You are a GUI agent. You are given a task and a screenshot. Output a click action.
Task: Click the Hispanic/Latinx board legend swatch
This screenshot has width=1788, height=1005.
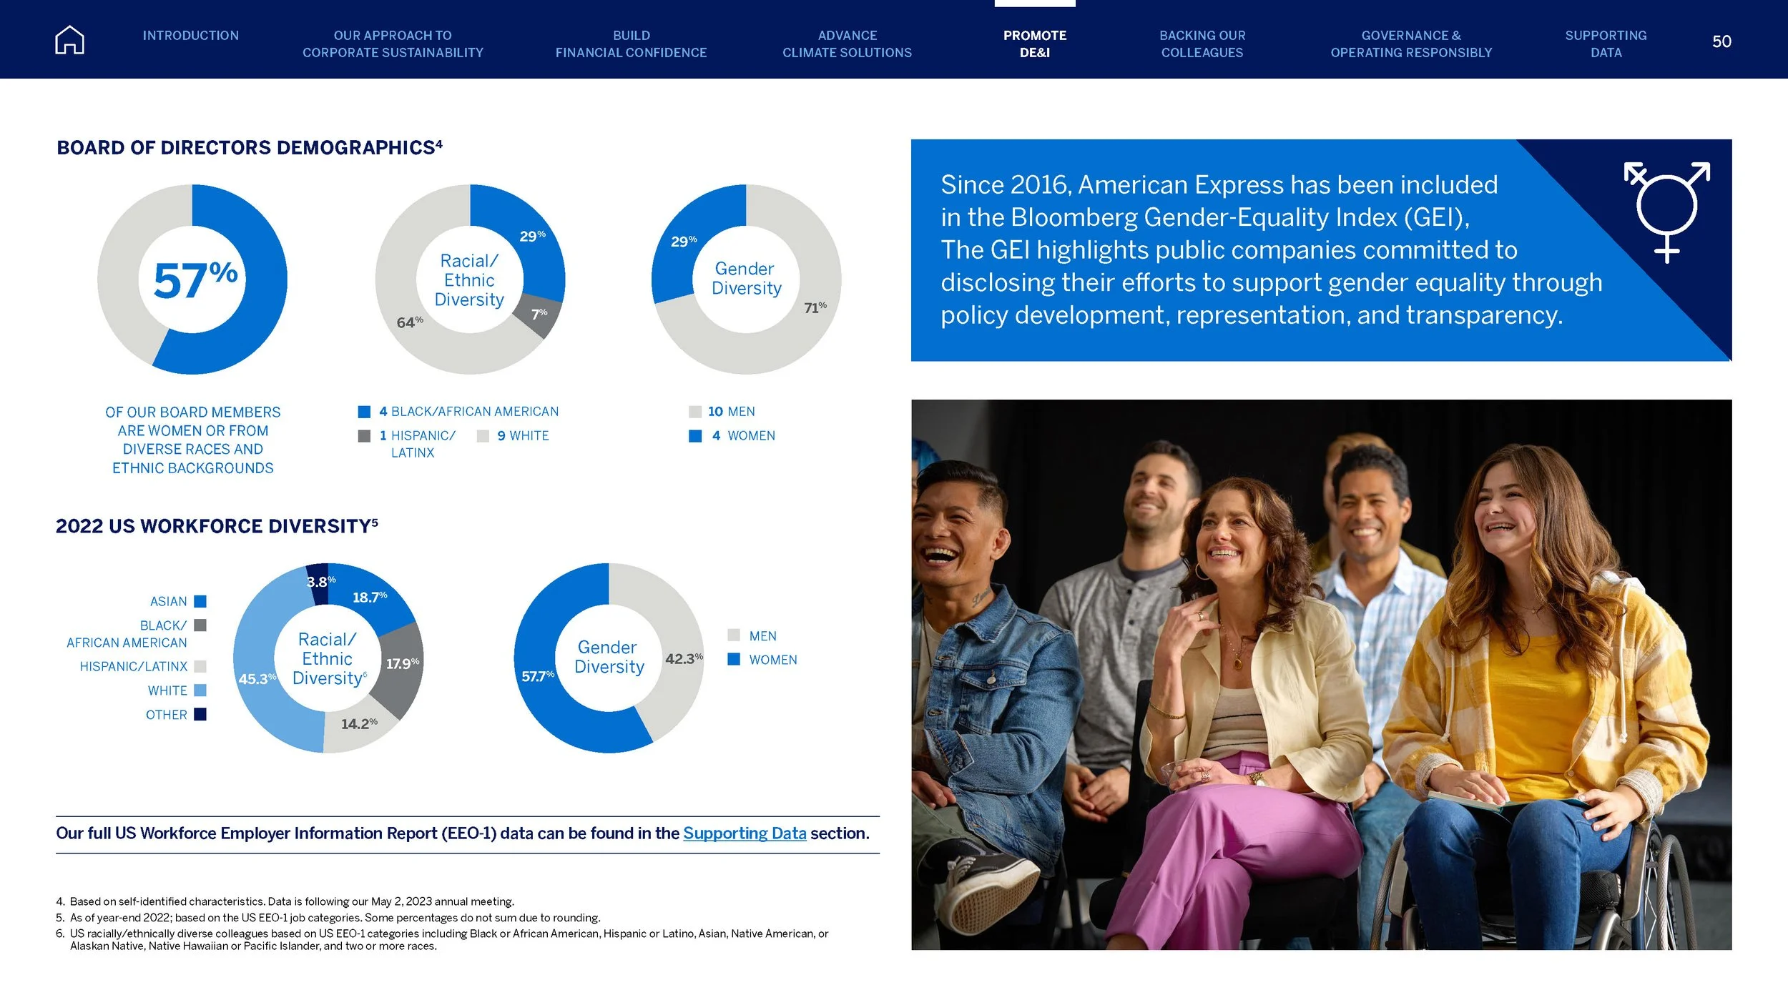[364, 436]
